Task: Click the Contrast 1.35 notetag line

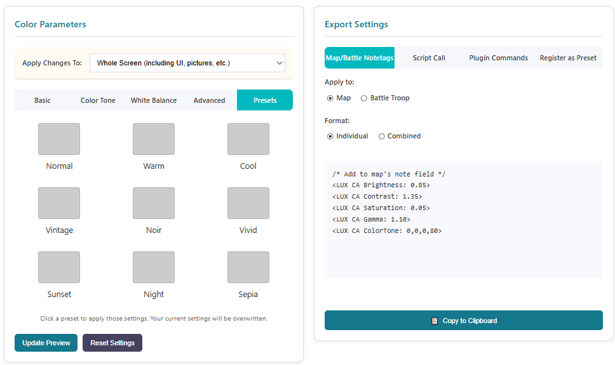Action: pyautogui.click(x=377, y=196)
